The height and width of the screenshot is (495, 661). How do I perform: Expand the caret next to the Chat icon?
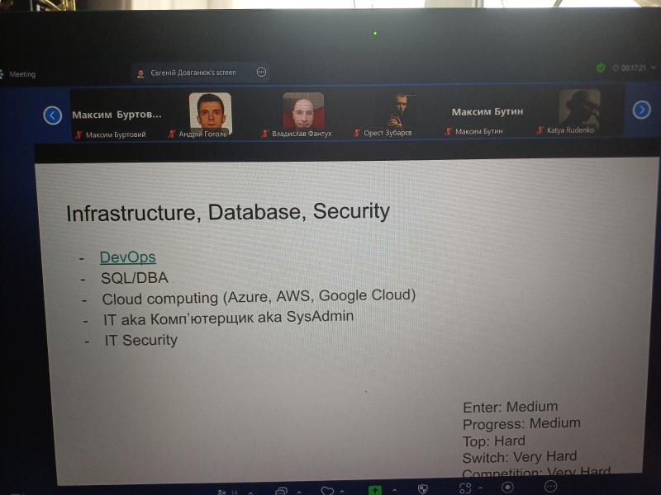(x=299, y=491)
